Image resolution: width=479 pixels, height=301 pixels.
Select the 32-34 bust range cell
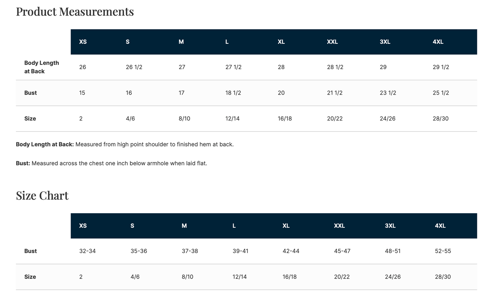tap(88, 251)
